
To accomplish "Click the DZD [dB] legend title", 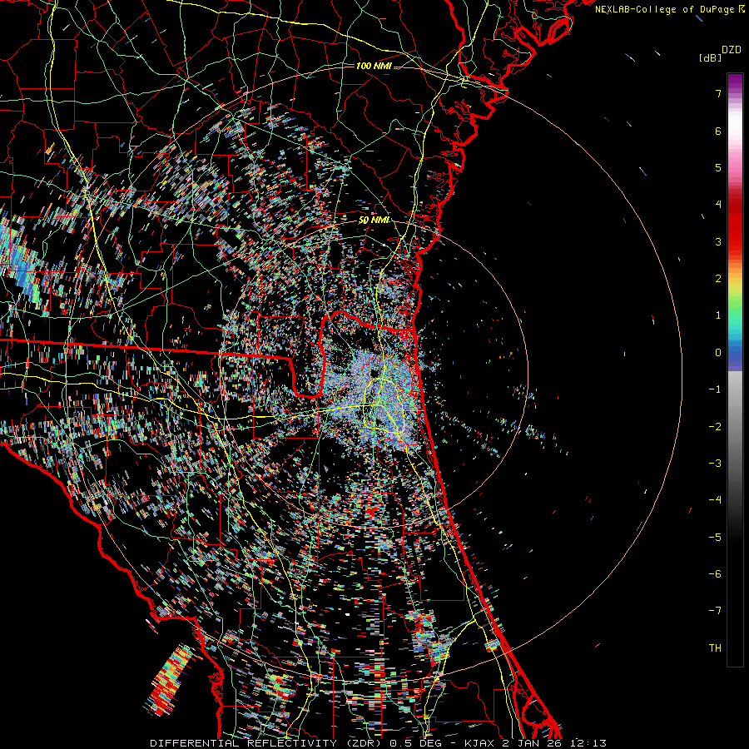I will (x=720, y=53).
